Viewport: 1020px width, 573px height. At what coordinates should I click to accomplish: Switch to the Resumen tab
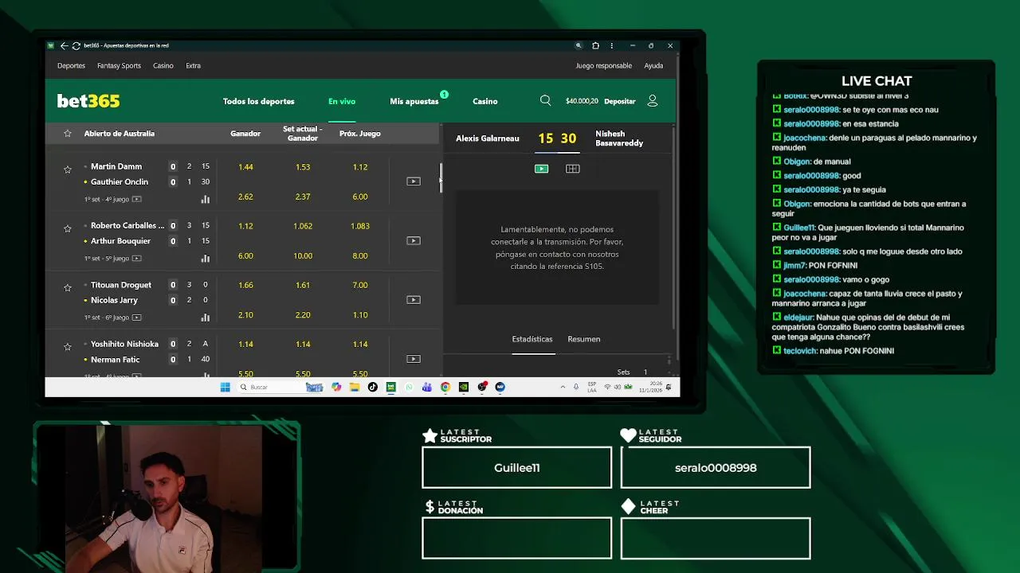[584, 339]
